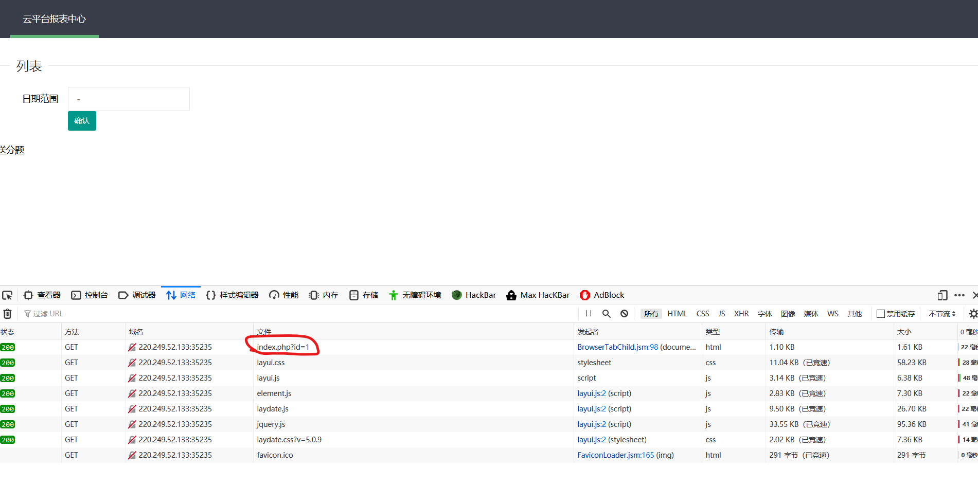Select the 所有 filter
The height and width of the screenshot is (485, 978).
pyautogui.click(x=651, y=314)
